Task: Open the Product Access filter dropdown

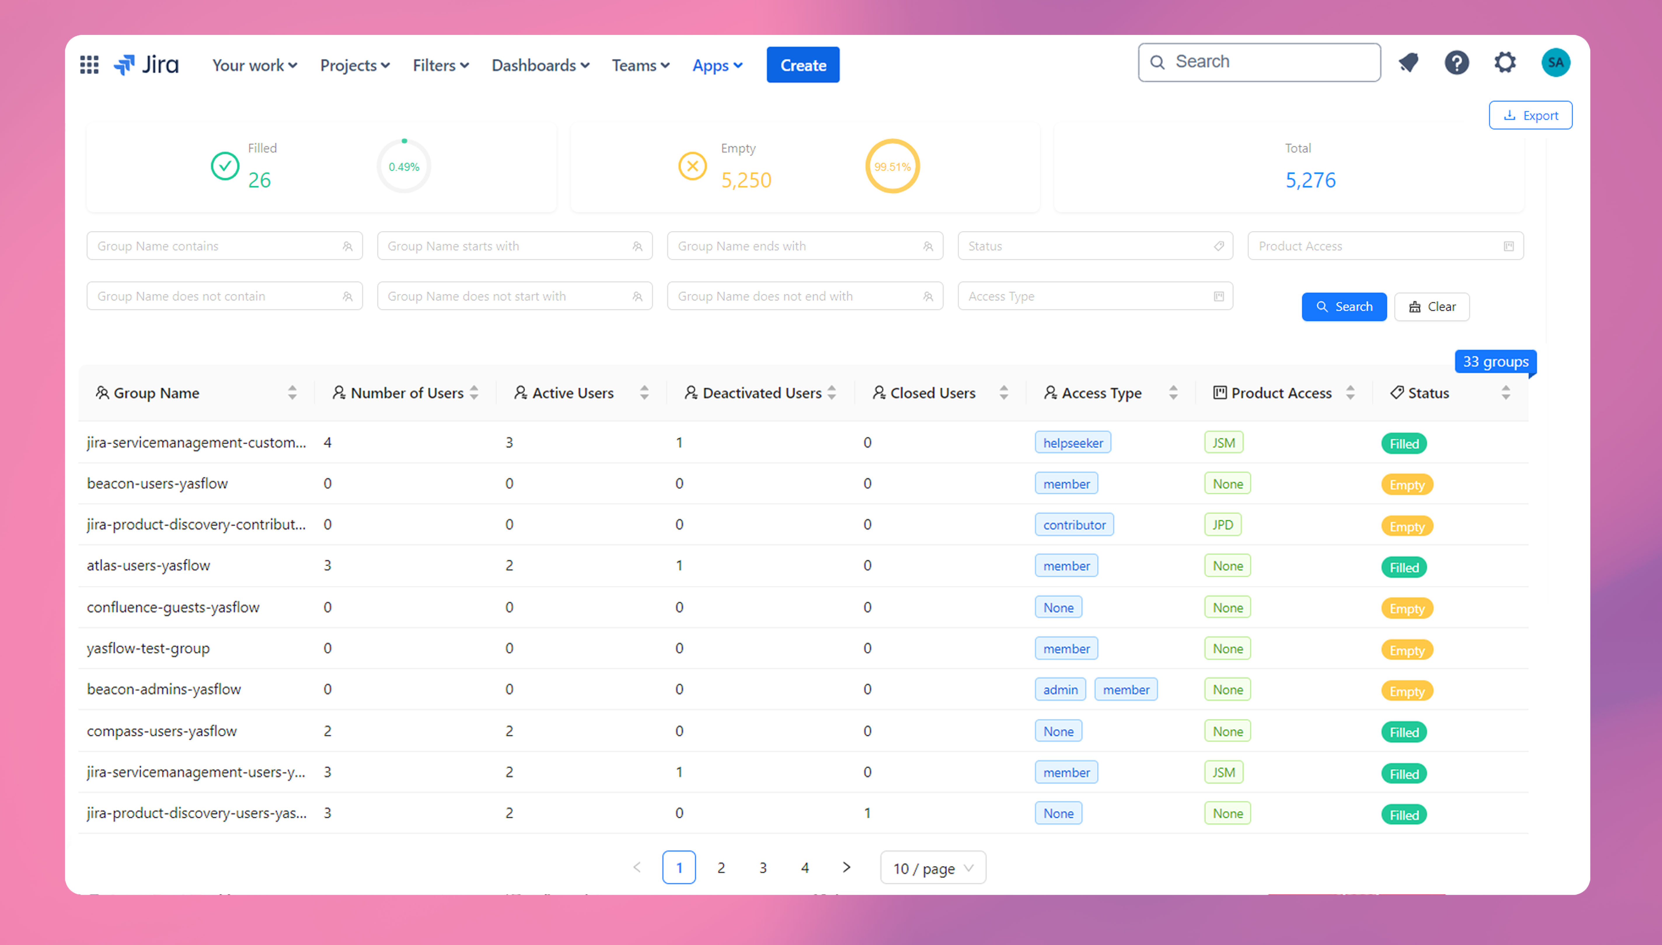Action: 1385,246
